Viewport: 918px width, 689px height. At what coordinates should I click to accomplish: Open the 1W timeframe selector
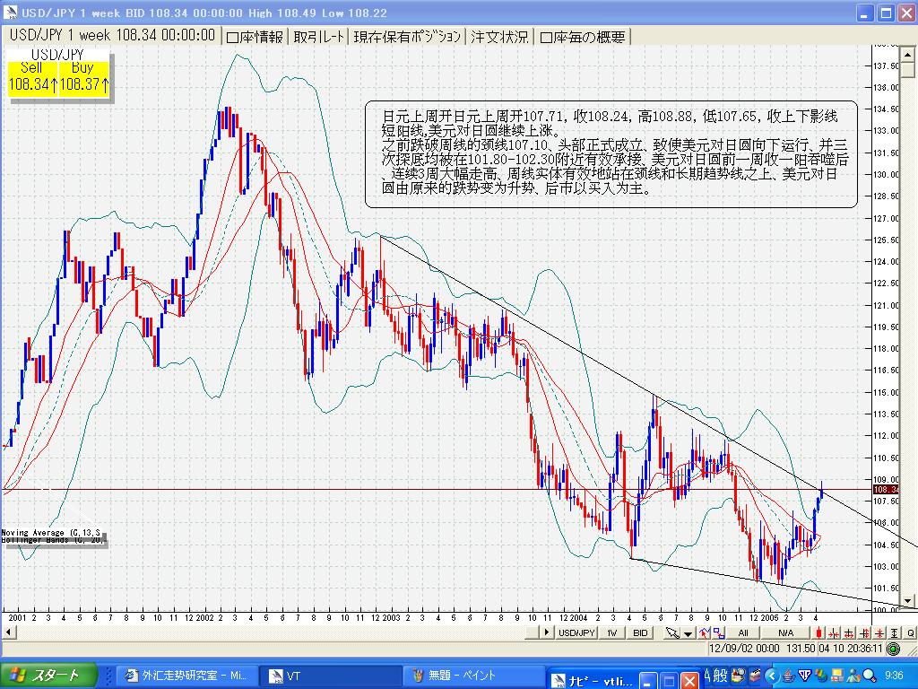(x=611, y=632)
